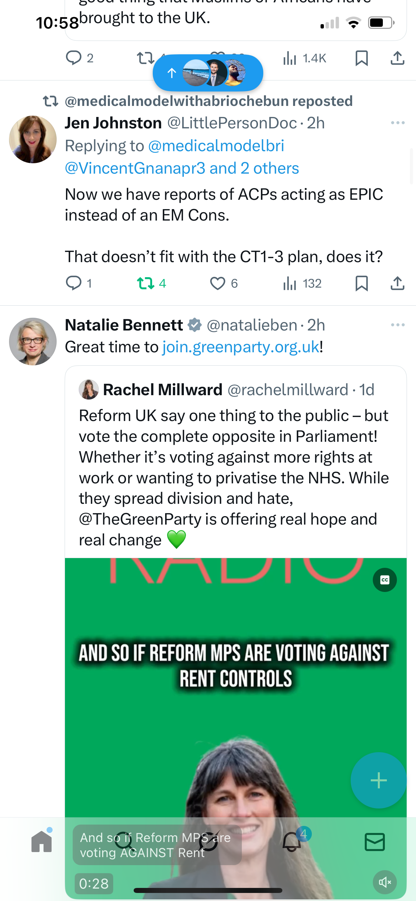
Task: Reply to Jen Johnston's post
Action: (74, 283)
